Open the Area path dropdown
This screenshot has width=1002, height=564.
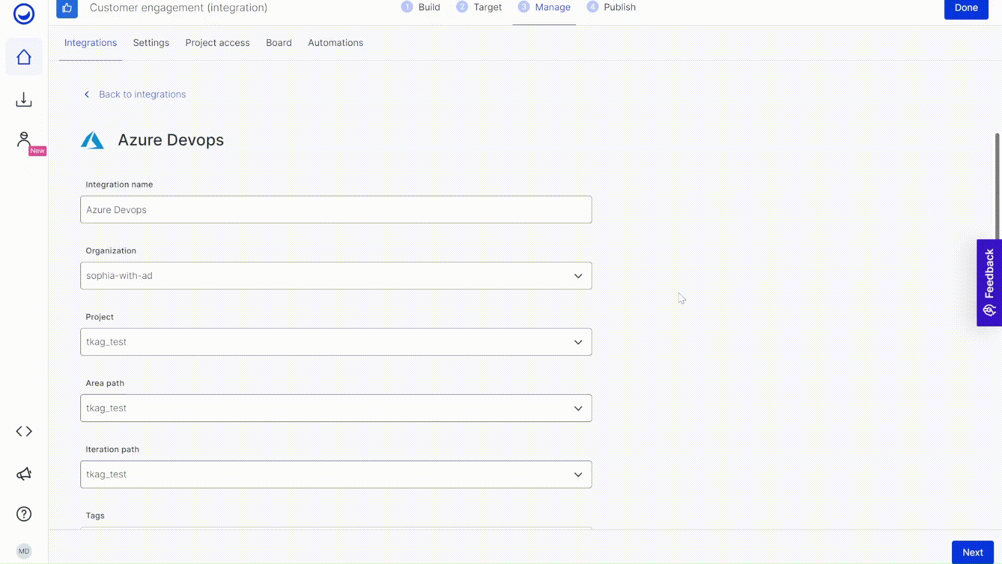pyautogui.click(x=336, y=408)
